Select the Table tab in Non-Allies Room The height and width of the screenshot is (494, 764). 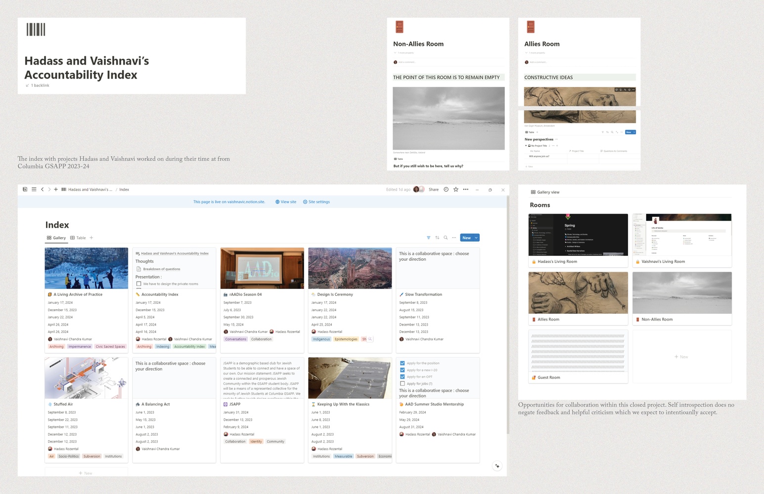399,159
